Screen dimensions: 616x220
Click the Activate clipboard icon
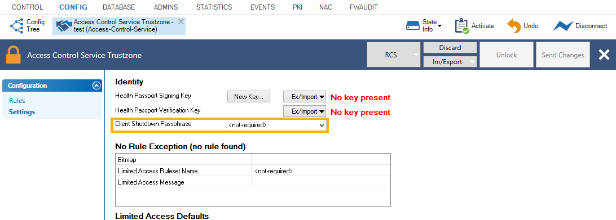(462, 26)
